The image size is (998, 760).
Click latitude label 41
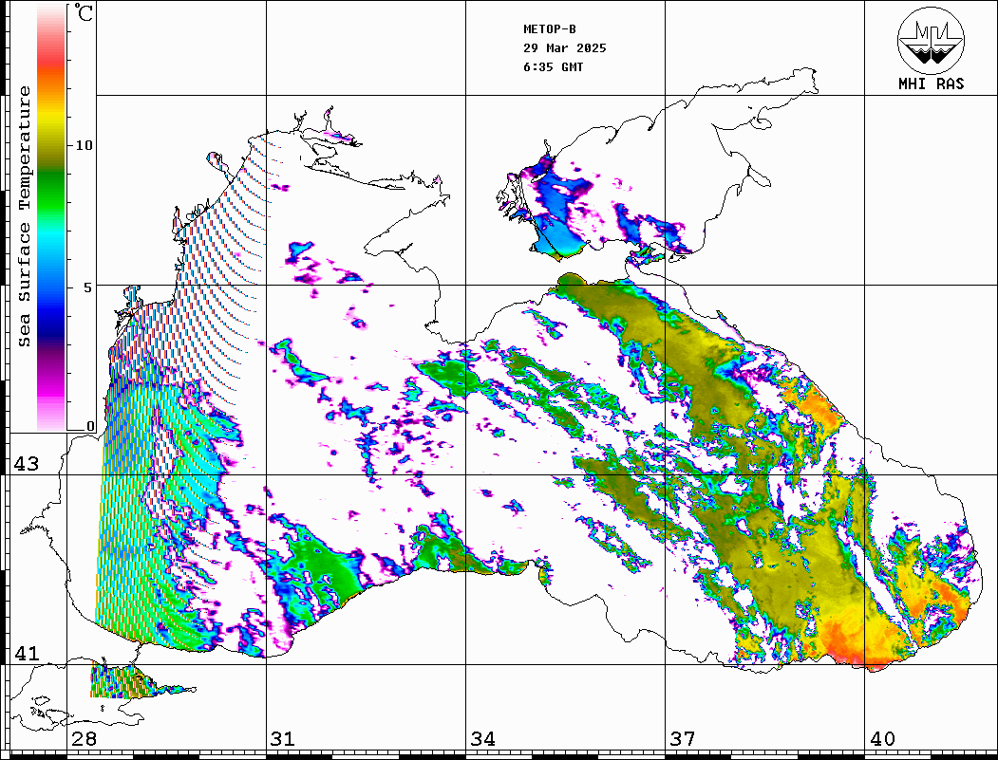point(27,654)
